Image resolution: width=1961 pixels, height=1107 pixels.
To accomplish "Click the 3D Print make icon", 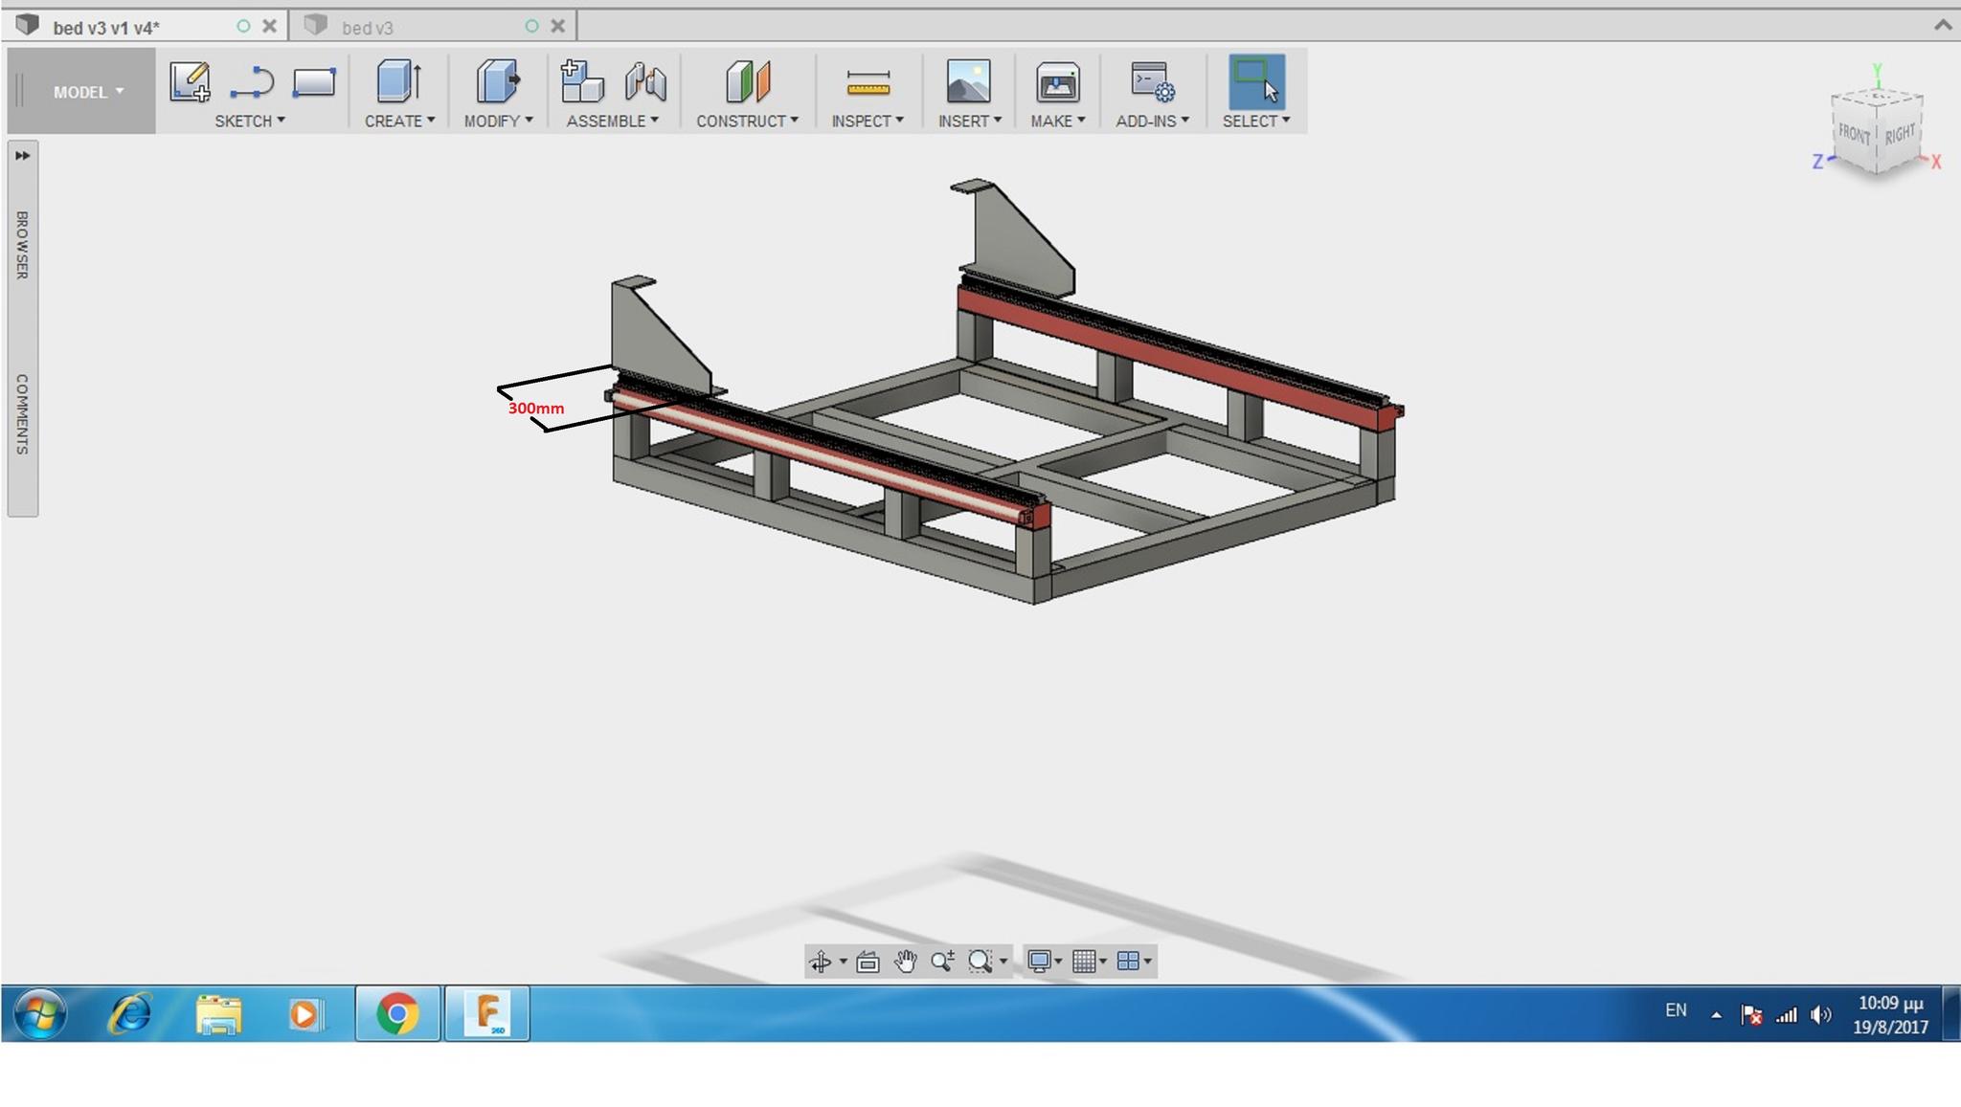I will [1057, 82].
